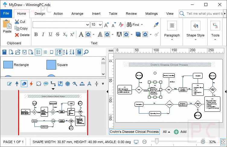Clear text formatting with eraser icon
The height and width of the screenshot is (147, 227).
coord(121,25)
